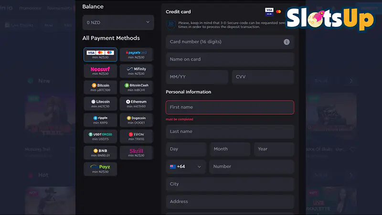
Task: Click the Credit card heading
Action: click(178, 11)
